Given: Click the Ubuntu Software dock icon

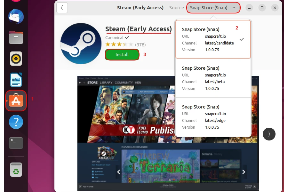Looking at the screenshot, I should click(16, 101).
